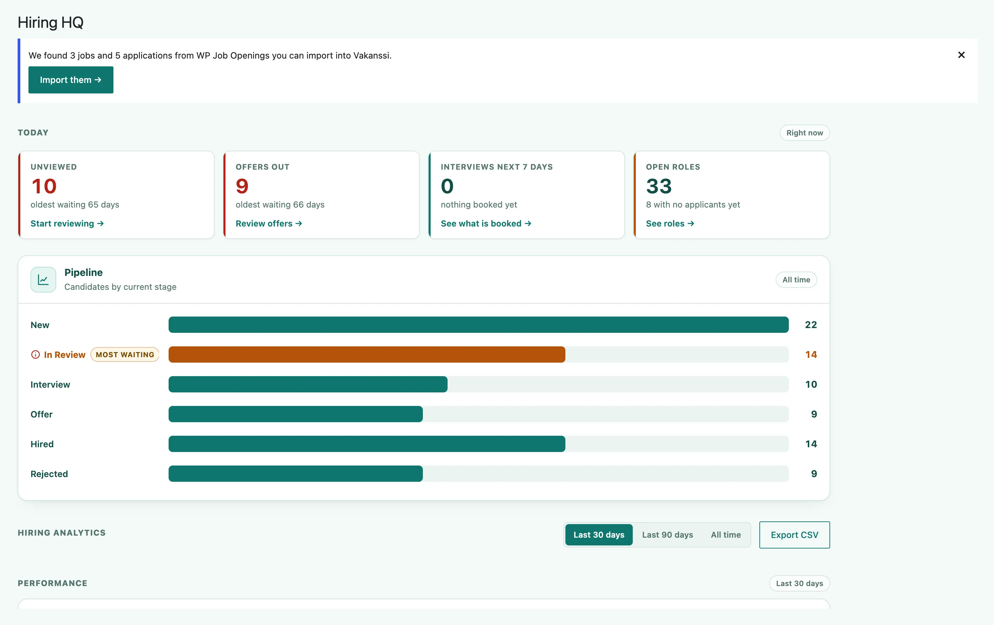Open the Start reviewing link
The height and width of the screenshot is (625, 994).
pos(67,223)
